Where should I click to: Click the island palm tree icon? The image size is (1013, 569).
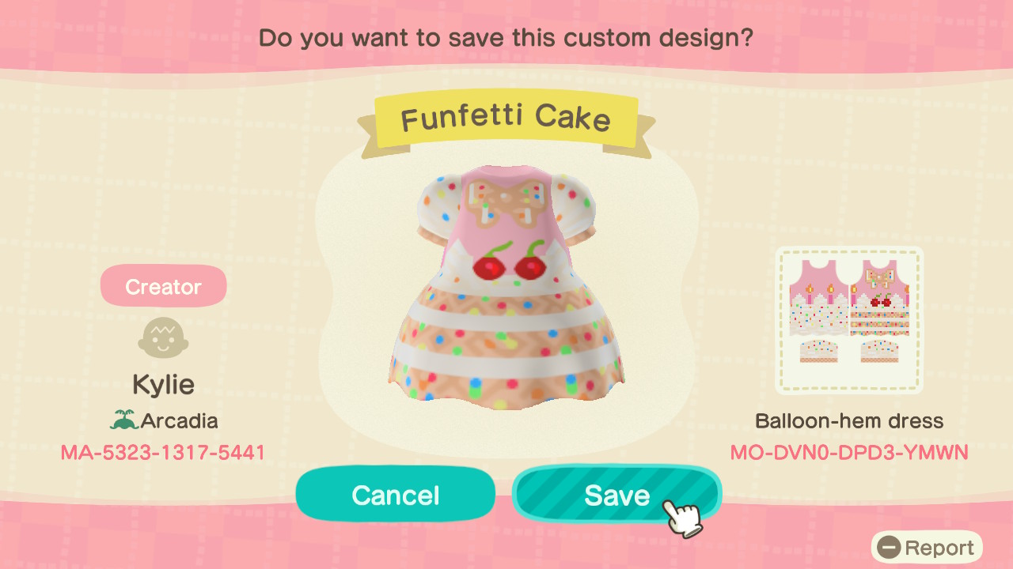(123, 420)
